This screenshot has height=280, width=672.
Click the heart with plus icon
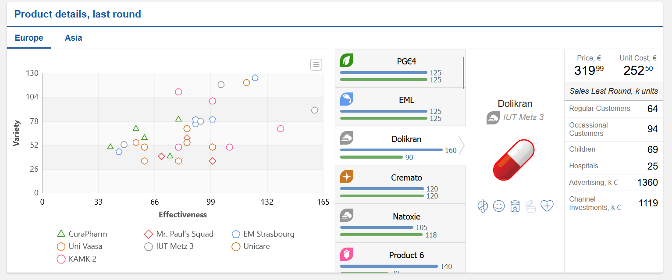pyautogui.click(x=547, y=206)
